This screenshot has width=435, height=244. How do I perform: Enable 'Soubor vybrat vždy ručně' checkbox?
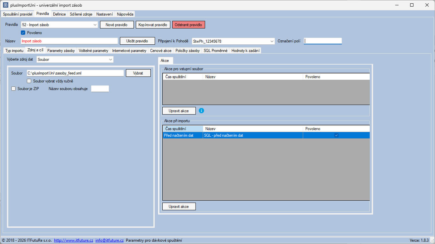click(29, 81)
